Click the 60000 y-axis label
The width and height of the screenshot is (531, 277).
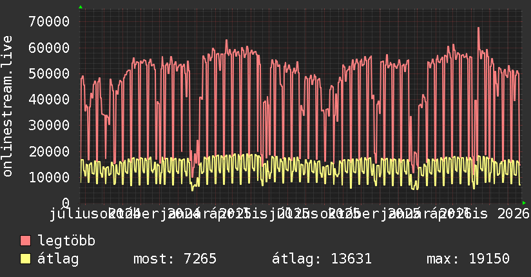tap(49, 48)
